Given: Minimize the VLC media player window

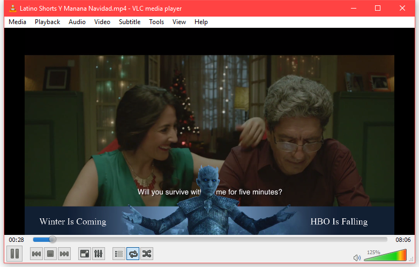Looking at the screenshot, I should pos(354,8).
